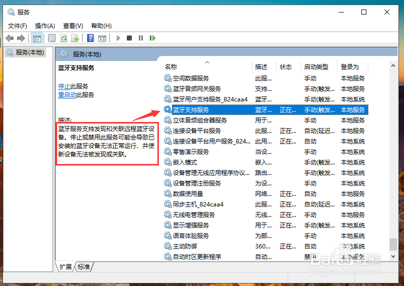The width and height of the screenshot is (404, 286).
Task: Maximize the 服务 window
Action: [364, 12]
